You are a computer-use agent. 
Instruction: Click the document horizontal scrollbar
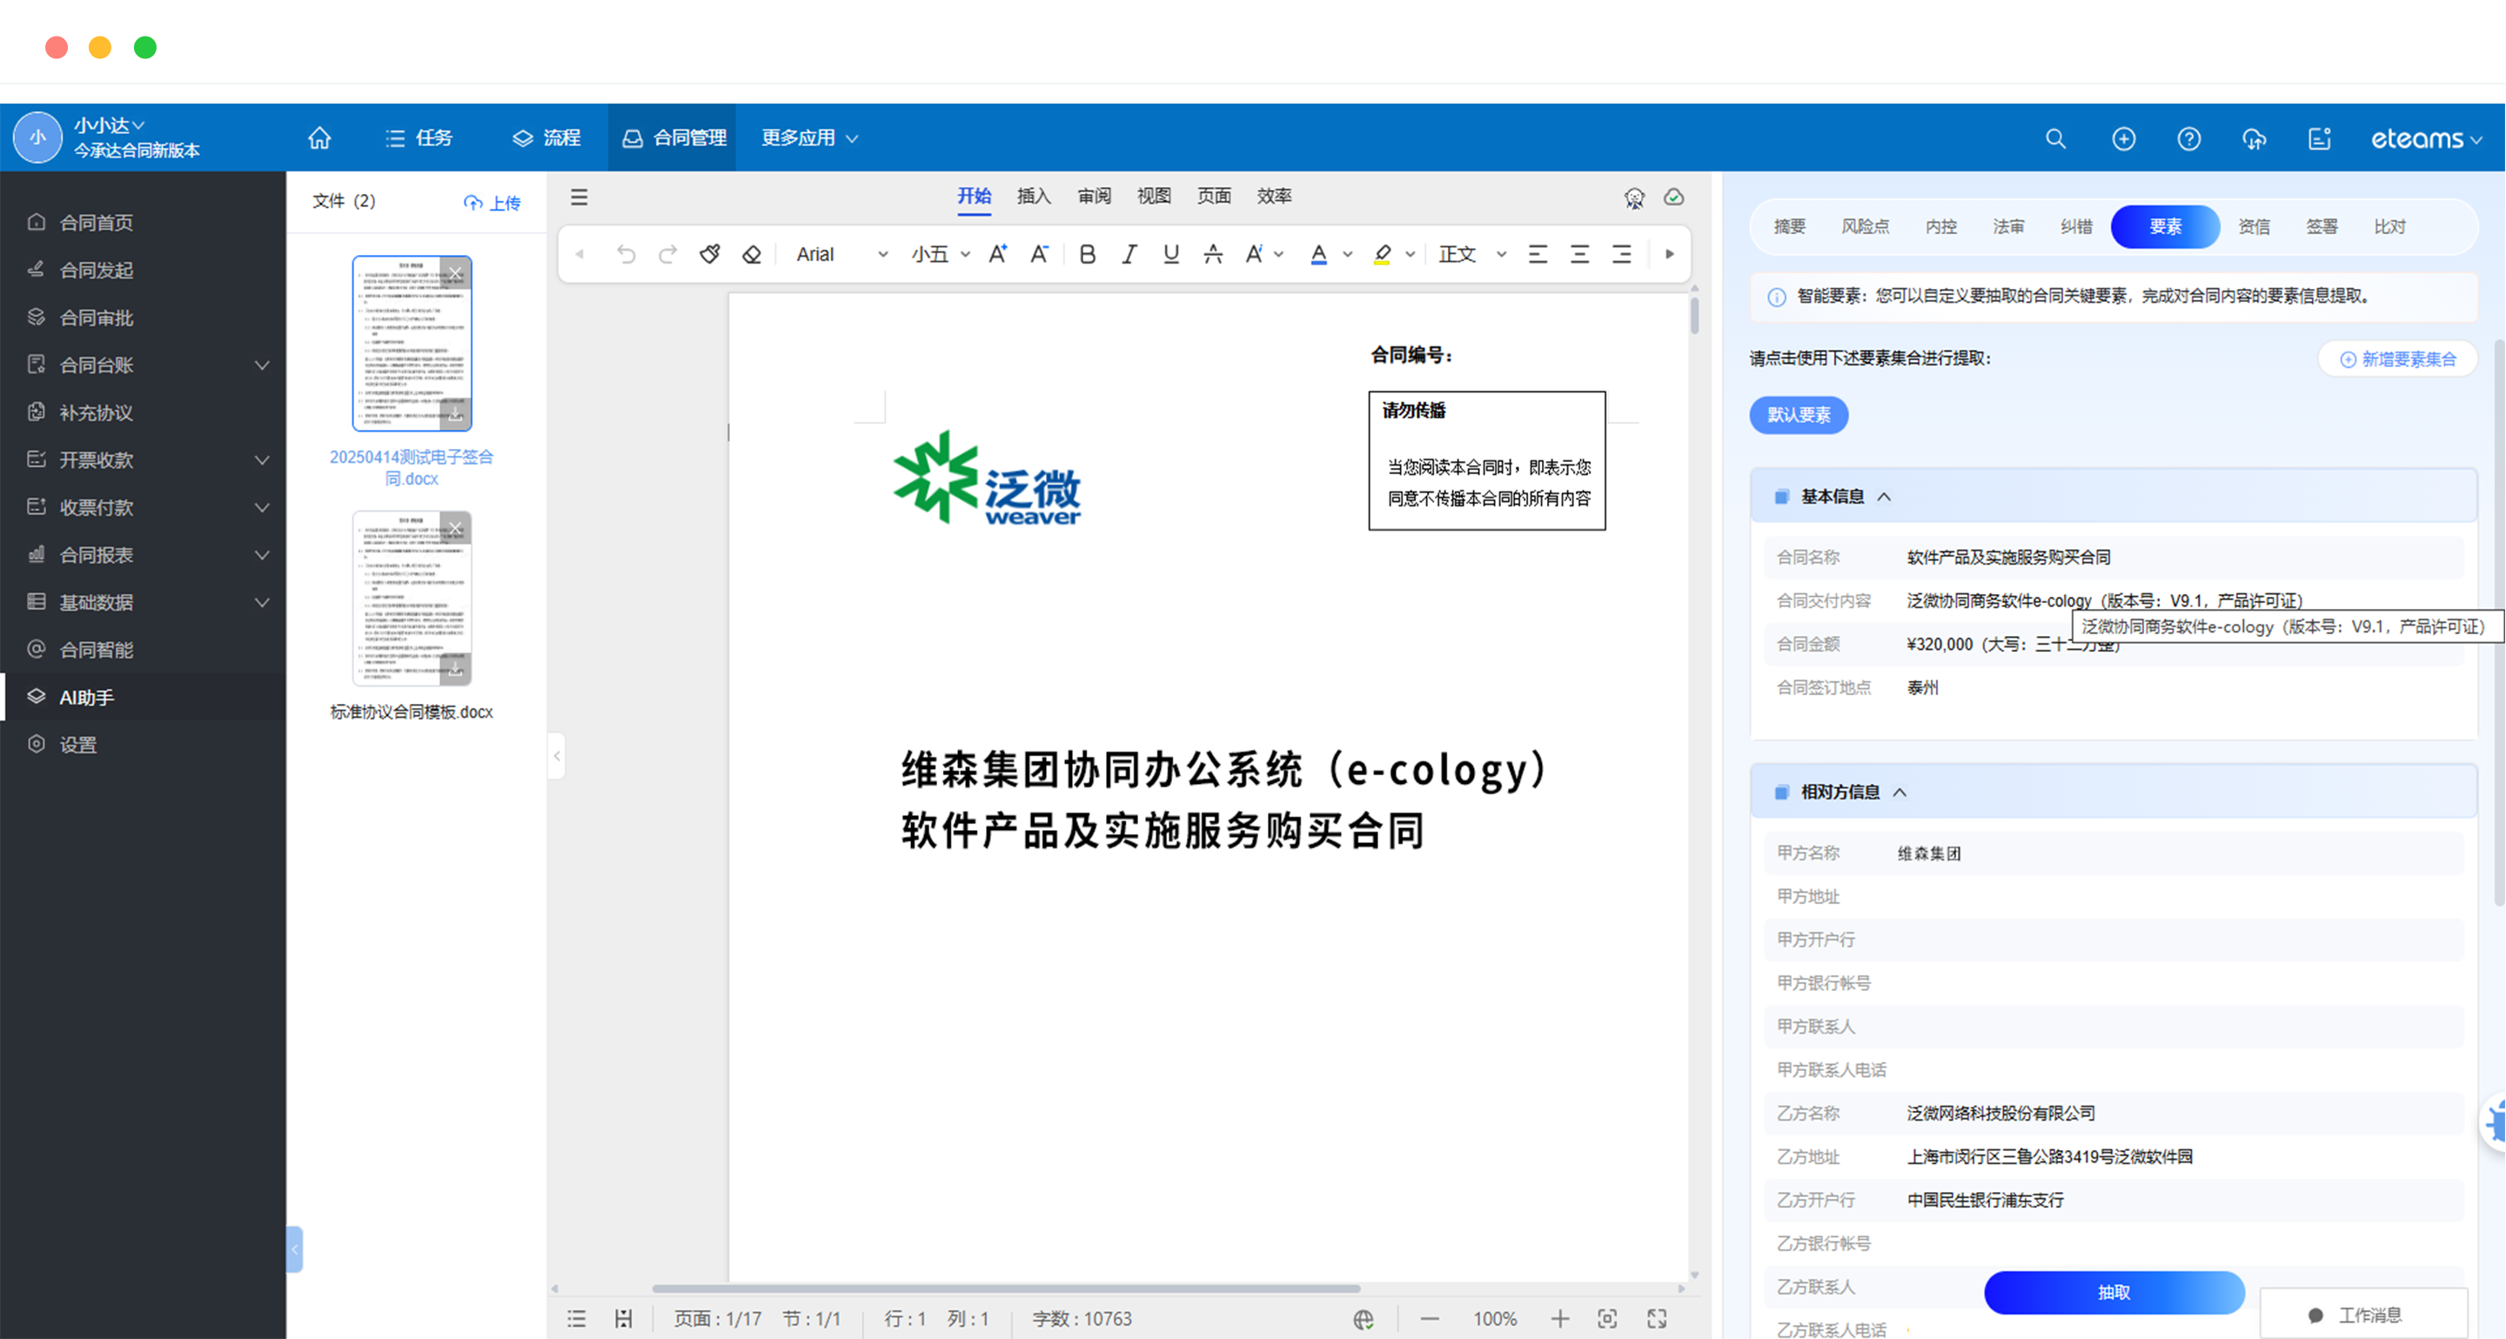(x=1006, y=1288)
